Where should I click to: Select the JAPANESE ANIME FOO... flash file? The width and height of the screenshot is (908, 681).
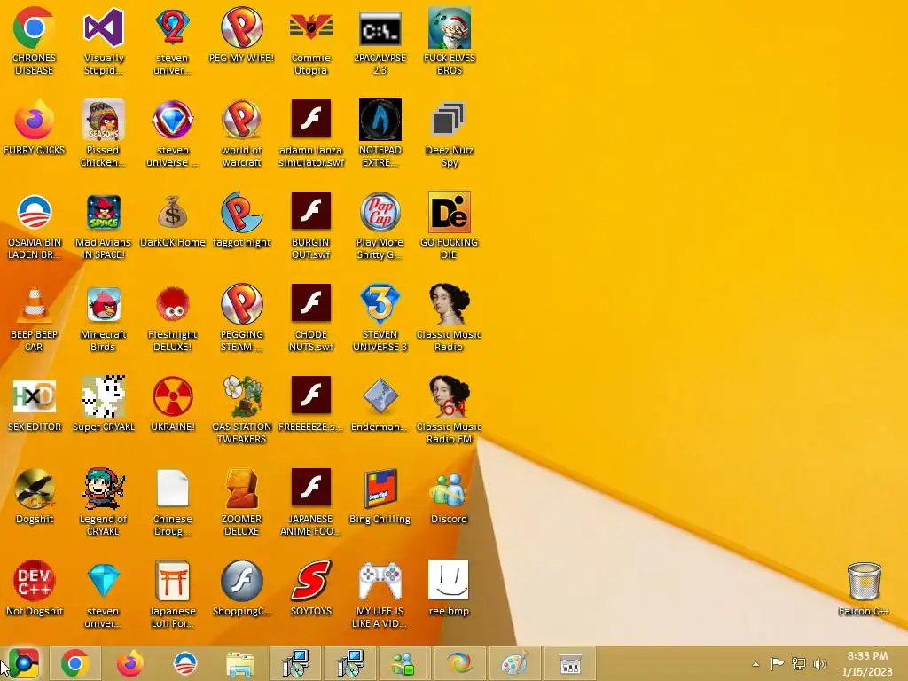point(311,487)
